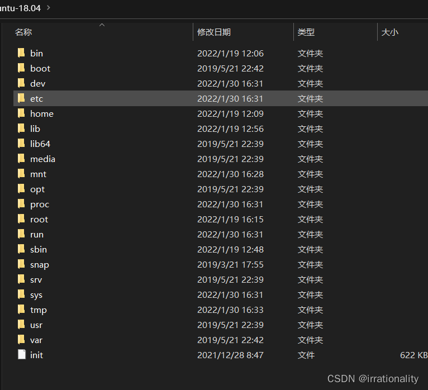
Task: Click the proc folder icon
Action: [21, 204]
